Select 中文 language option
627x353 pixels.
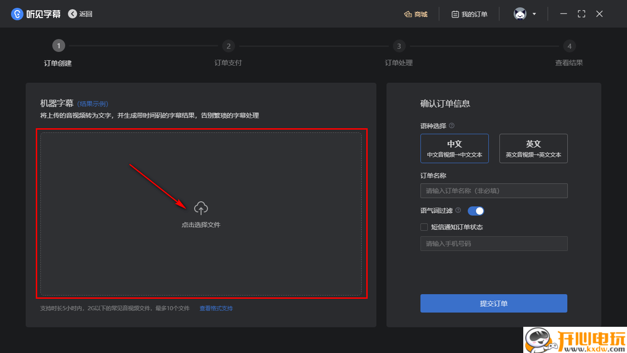454,148
